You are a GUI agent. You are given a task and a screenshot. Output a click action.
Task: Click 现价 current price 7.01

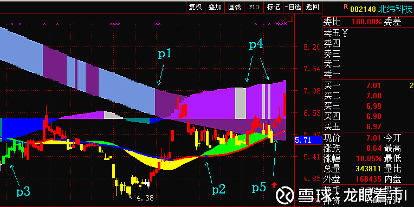coord(373,138)
